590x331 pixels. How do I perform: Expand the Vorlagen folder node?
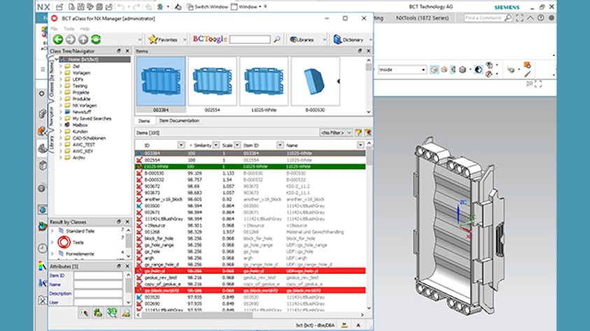[x=61, y=73]
